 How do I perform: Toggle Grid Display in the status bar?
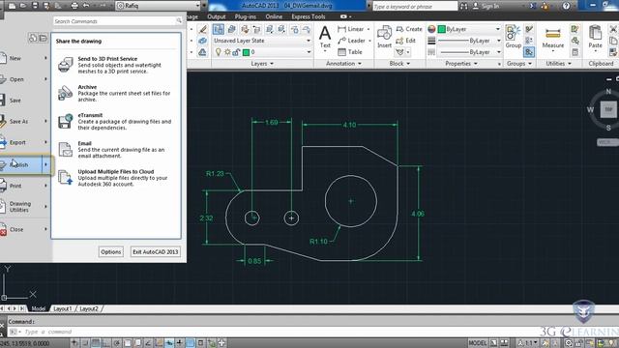pos(96,343)
